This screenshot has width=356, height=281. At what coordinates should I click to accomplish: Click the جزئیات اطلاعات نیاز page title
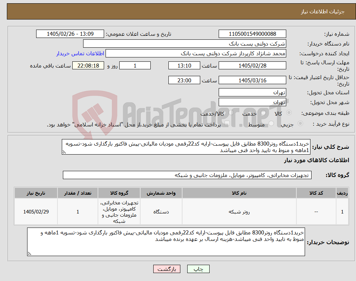(323, 12)
